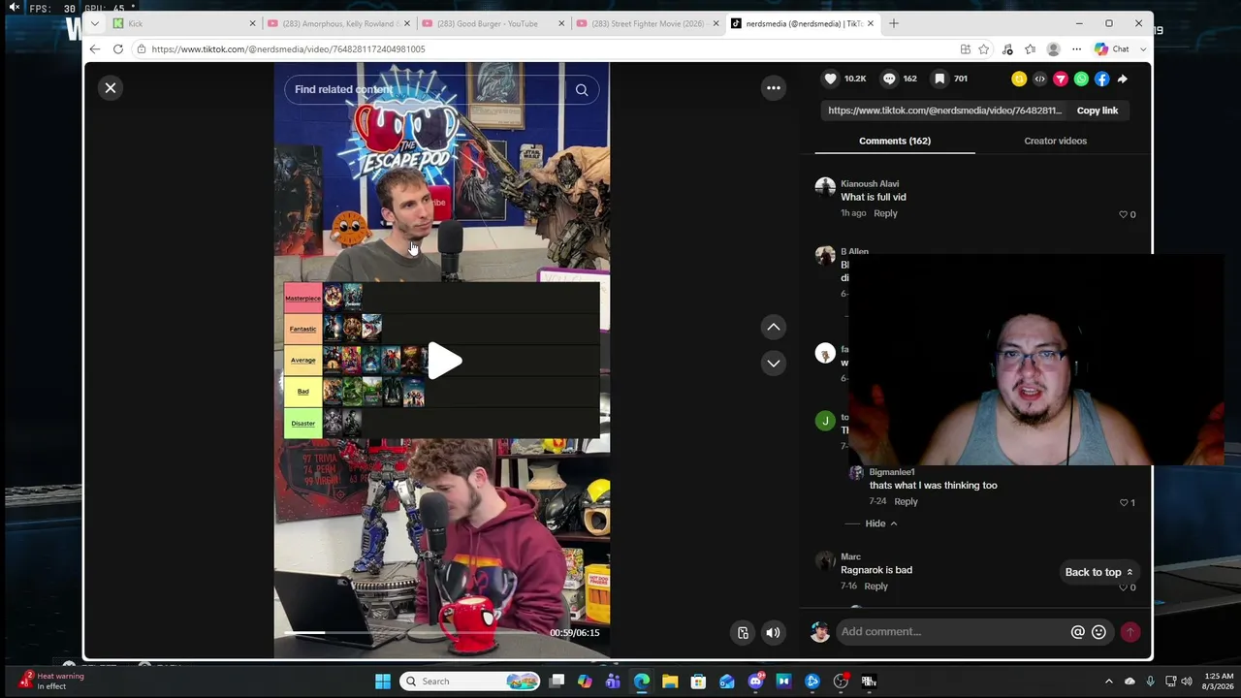Open Kianoush Alavi's profile avatar
The width and height of the screenshot is (1241, 698).
pyautogui.click(x=825, y=187)
